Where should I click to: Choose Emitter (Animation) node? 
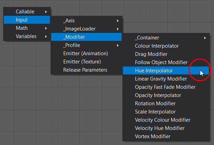pyautogui.click(x=86, y=53)
